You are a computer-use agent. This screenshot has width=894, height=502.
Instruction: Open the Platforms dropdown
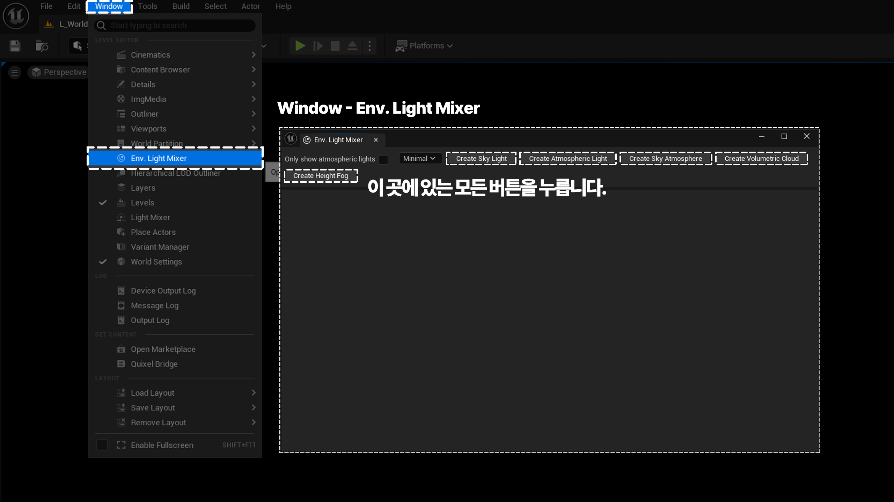pos(424,46)
